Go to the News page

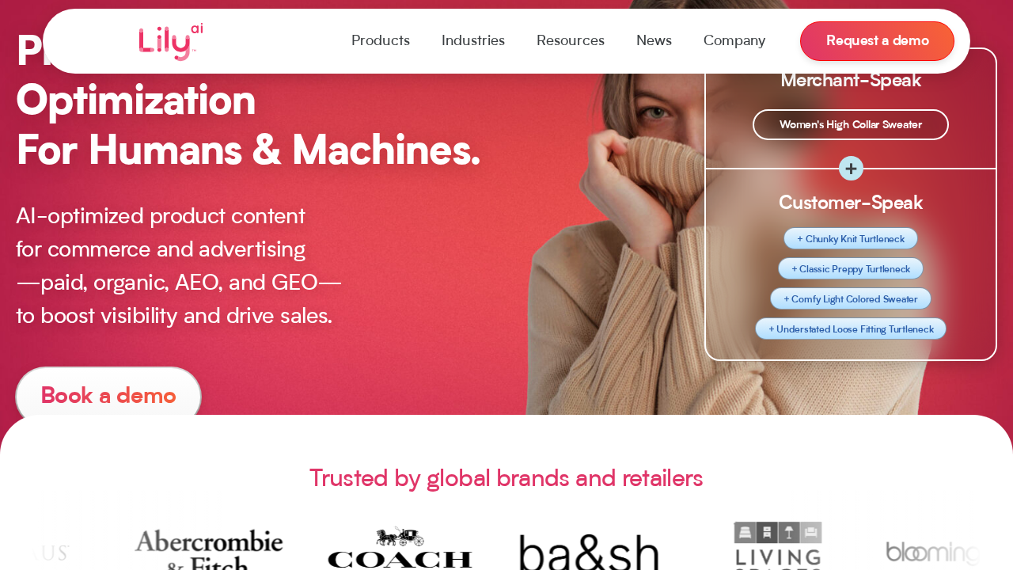[654, 40]
